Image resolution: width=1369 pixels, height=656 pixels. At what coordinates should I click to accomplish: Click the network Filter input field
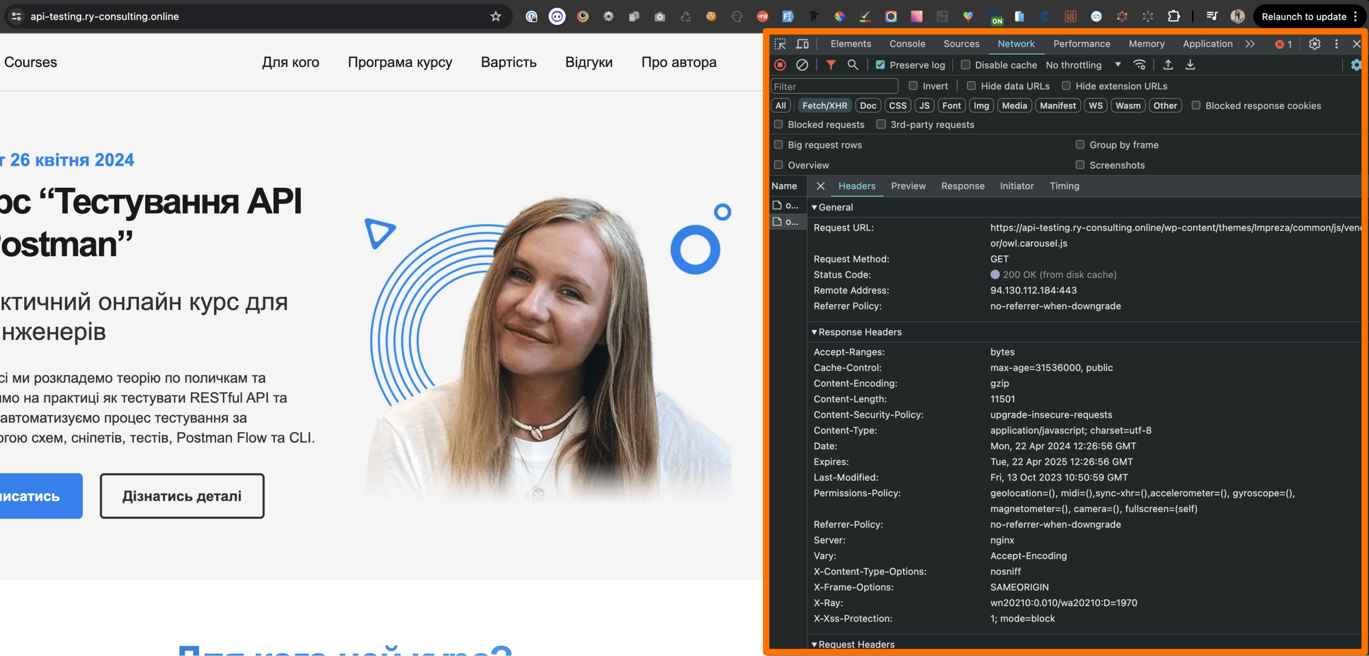(834, 86)
